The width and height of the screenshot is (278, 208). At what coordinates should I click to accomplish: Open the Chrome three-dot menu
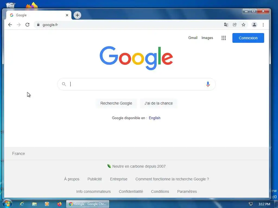point(263,25)
